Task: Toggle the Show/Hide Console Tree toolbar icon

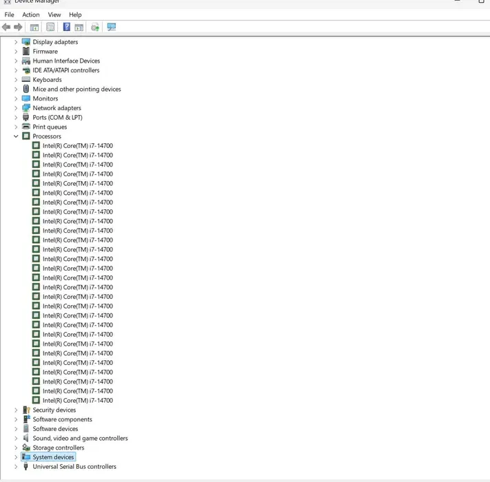Action: tap(34, 27)
